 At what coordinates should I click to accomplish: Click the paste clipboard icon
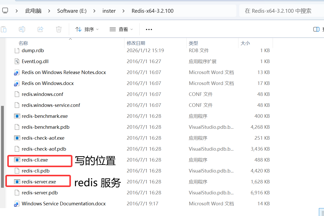pos(4,29)
